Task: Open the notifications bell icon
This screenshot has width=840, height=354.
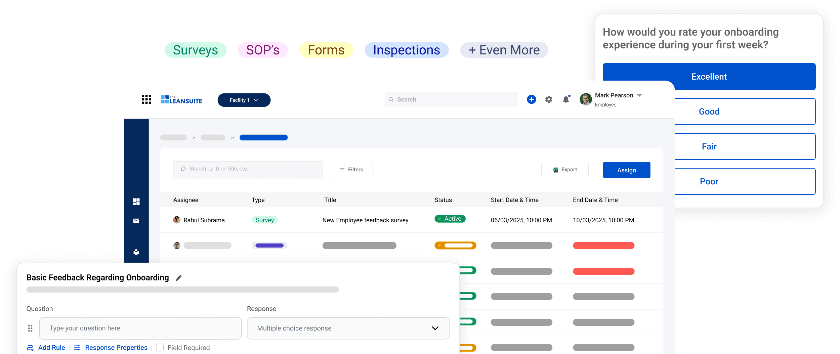Action: click(x=566, y=99)
